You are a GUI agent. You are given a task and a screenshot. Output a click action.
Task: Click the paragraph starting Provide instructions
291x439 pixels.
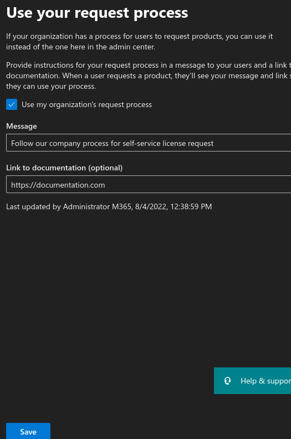(x=149, y=75)
